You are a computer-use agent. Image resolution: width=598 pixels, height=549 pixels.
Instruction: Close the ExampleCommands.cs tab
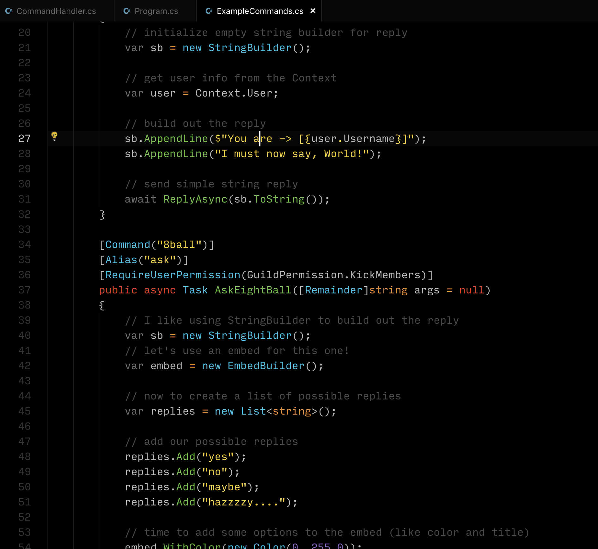pos(313,11)
